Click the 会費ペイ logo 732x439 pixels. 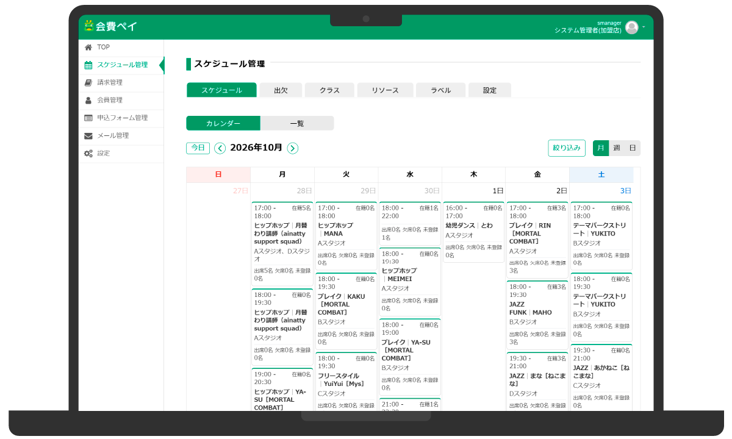[x=110, y=26]
